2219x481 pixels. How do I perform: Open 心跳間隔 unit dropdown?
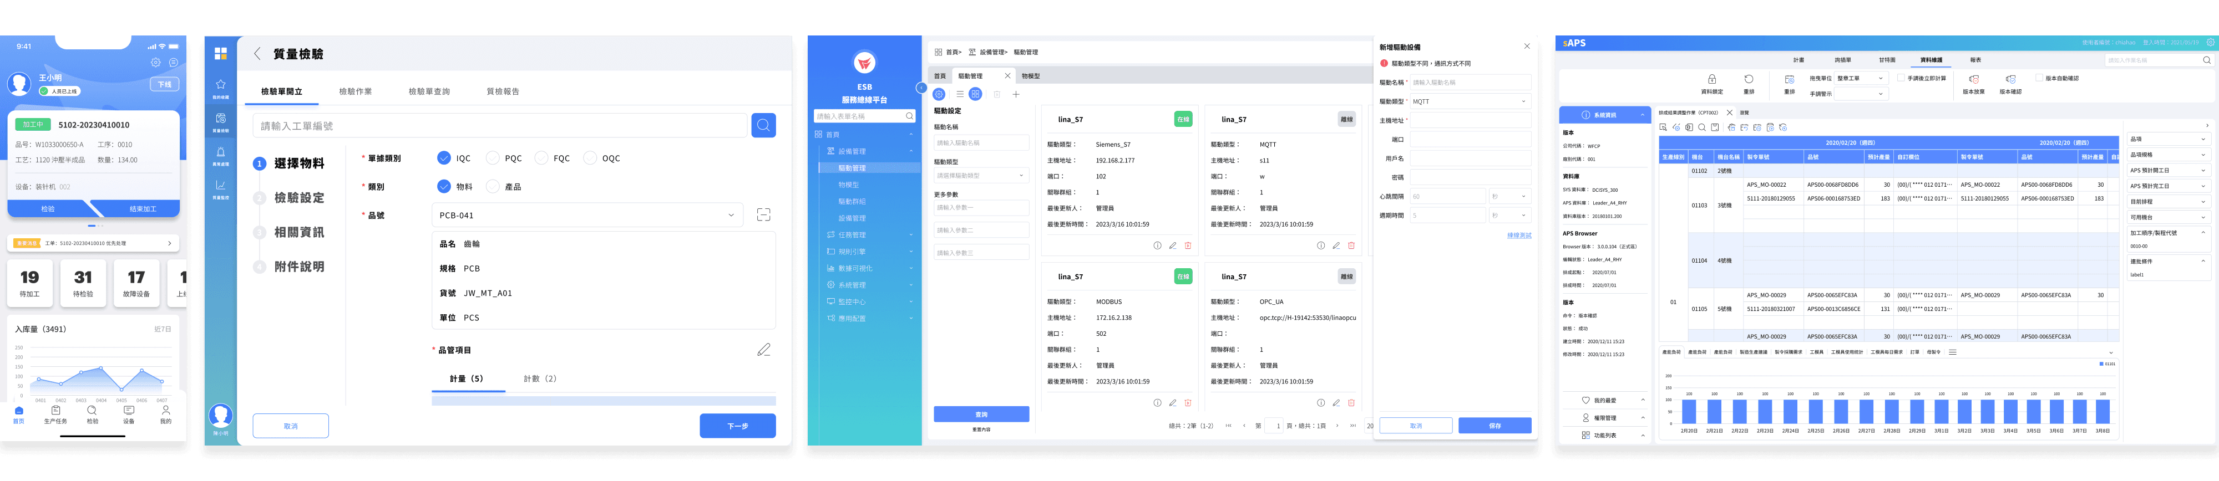[1509, 196]
